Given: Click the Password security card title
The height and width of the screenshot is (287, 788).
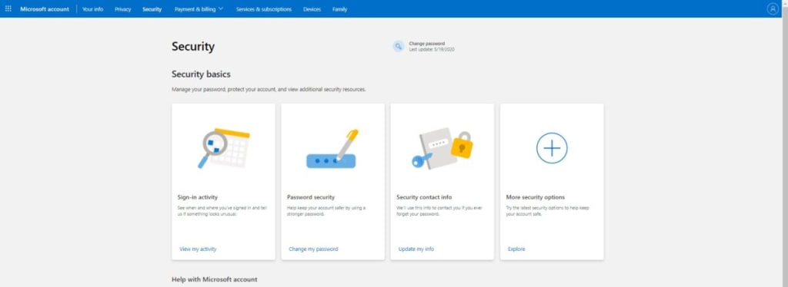Looking at the screenshot, I should 311,197.
